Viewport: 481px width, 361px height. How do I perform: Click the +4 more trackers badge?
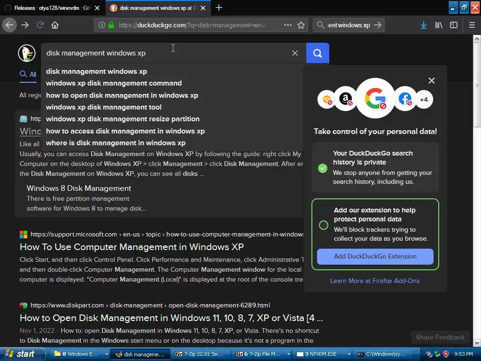(x=424, y=100)
